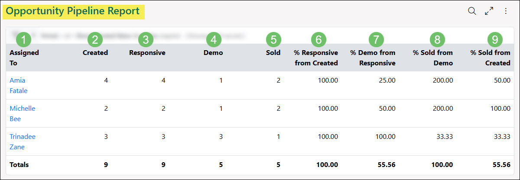Screen dimensions: 520x180
Task: Open the three-dot more options menu
Action: [x=505, y=11]
